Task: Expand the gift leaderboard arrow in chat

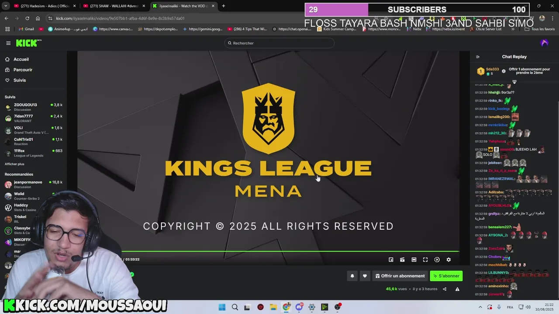Action: point(514,82)
